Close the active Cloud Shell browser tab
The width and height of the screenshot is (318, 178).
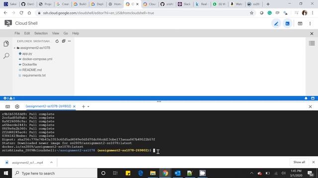pos(138,4)
